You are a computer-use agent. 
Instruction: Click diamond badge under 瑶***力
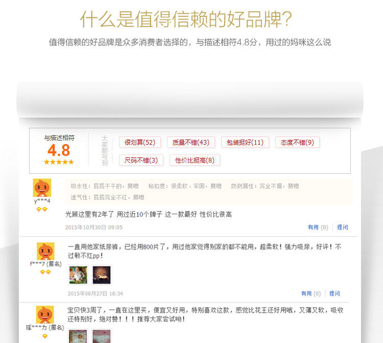(45, 336)
